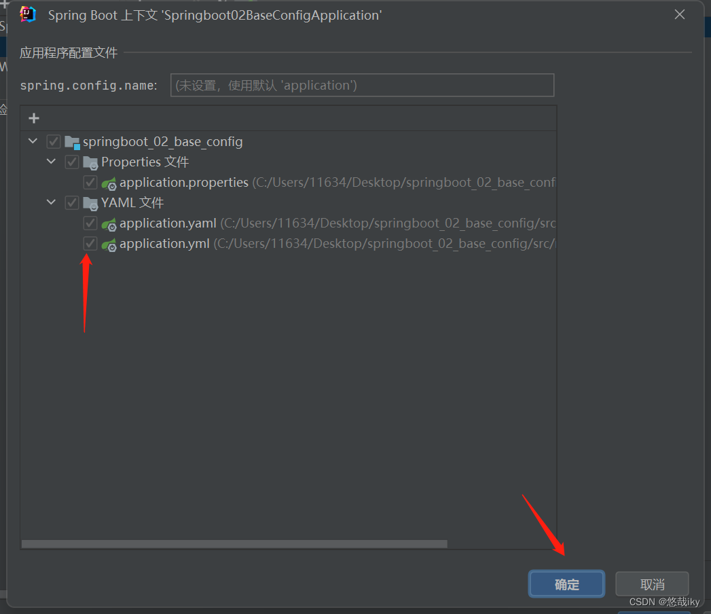Uncheck the Properties 文件 checkbox
This screenshot has width=711, height=614.
[72, 162]
